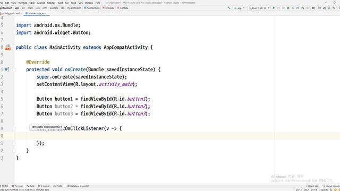The width and height of the screenshot is (340, 191).
Task: Open the AVD Manager icon
Action: (329, 8)
